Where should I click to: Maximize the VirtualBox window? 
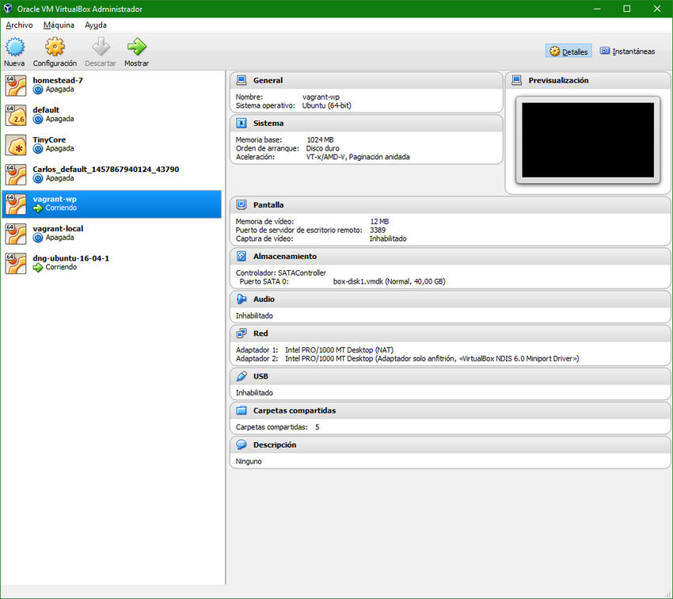626,9
